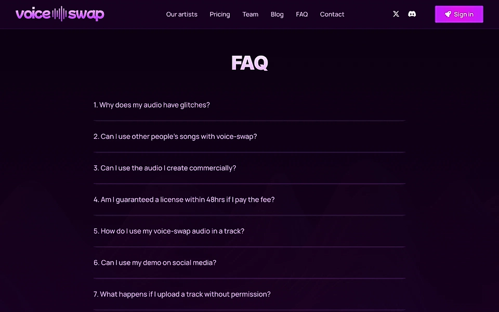Open the uploading without permission question
499x312 pixels.
click(x=182, y=294)
